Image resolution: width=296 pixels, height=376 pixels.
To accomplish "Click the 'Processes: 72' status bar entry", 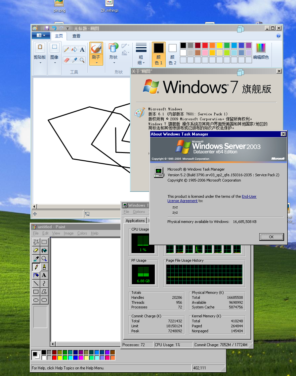I will 138,345.
